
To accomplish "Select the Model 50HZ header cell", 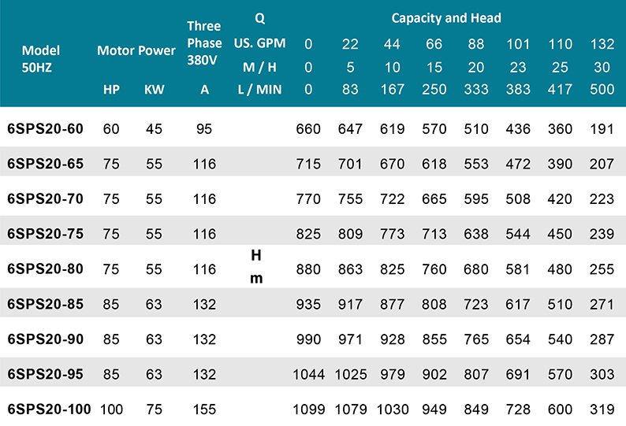I will pos(41,58).
